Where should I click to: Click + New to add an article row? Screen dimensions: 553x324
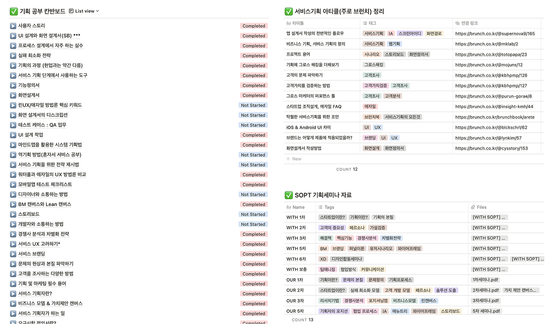(294, 159)
